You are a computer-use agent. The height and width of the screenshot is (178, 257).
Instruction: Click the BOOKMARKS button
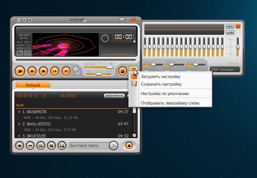tap(114, 96)
